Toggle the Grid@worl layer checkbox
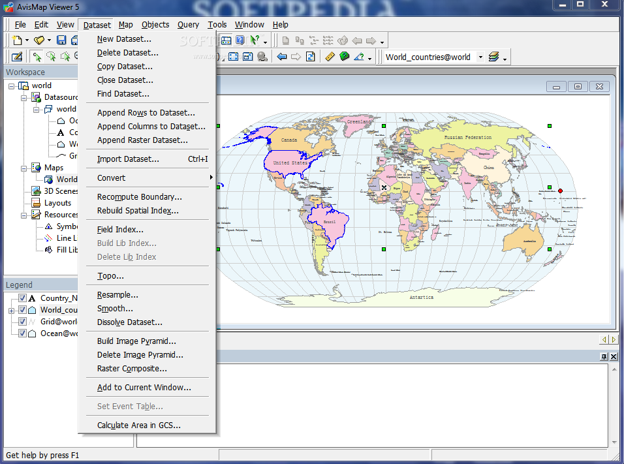 pos(23,322)
